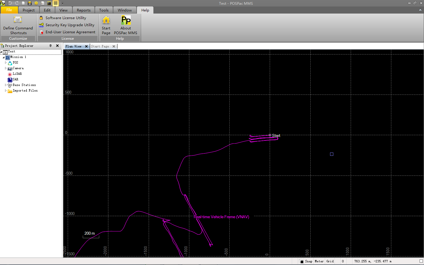Image resolution: width=424 pixels, height=265 pixels.
Task: Close the Start Page tab
Action: tap(114, 47)
